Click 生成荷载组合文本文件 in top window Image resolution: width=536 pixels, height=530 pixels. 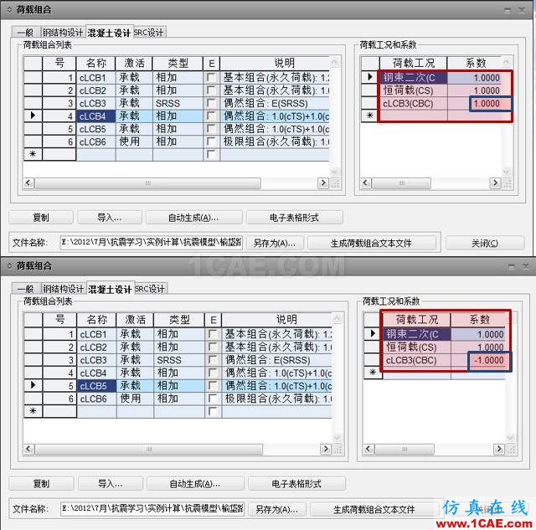click(372, 243)
